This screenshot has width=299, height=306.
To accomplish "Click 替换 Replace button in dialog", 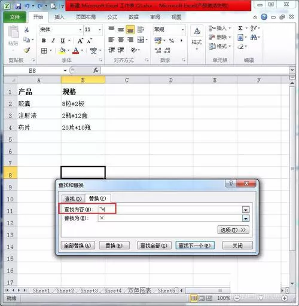I will click(x=114, y=246).
